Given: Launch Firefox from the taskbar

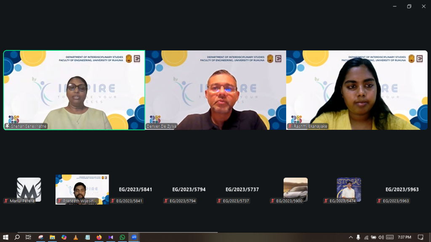Looking at the screenshot, I should click(x=99, y=237).
